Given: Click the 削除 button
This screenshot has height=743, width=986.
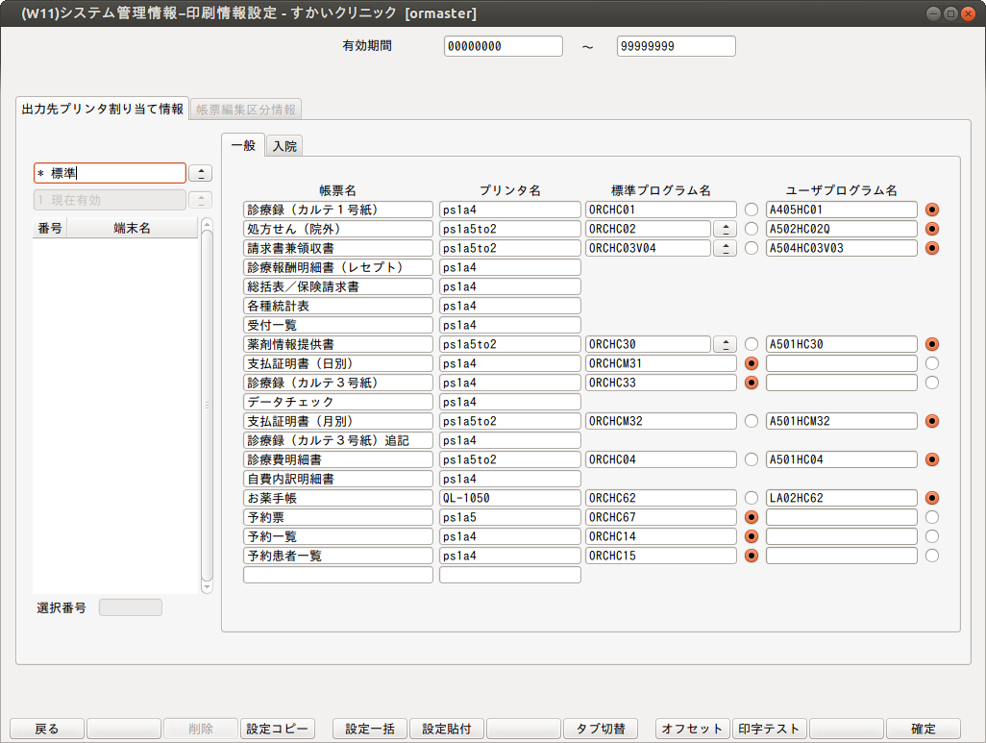Looking at the screenshot, I should (201, 729).
